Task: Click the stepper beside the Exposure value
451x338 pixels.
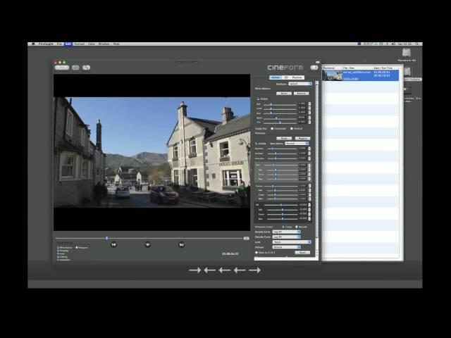Action: 310,149
